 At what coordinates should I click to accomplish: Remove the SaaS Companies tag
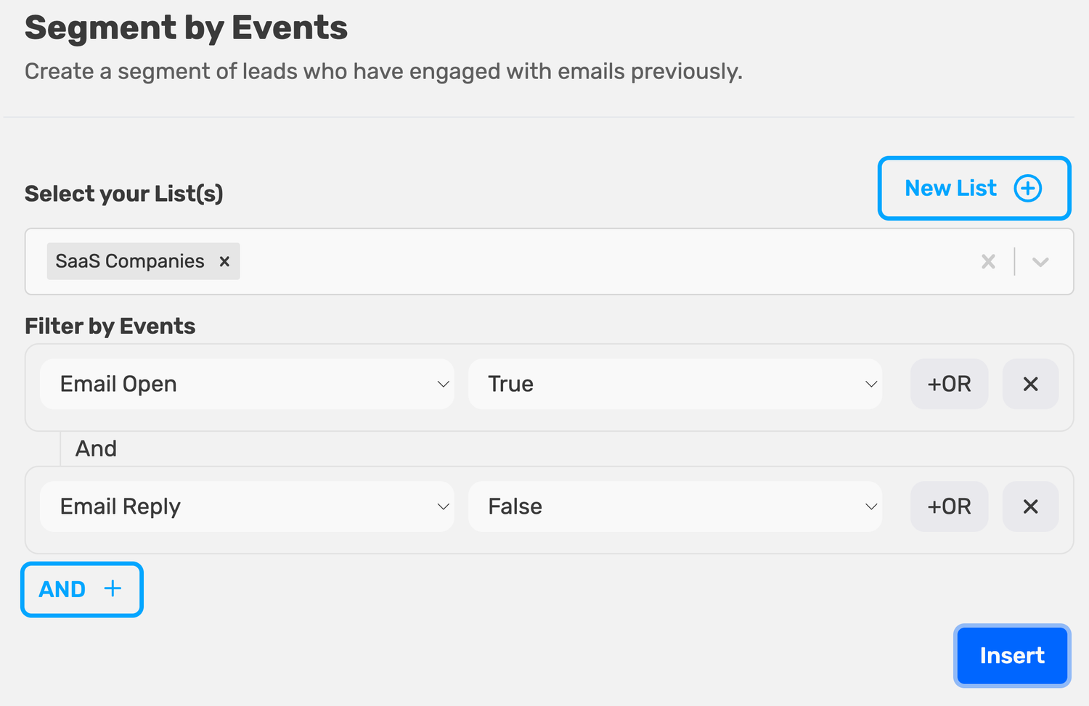(224, 261)
